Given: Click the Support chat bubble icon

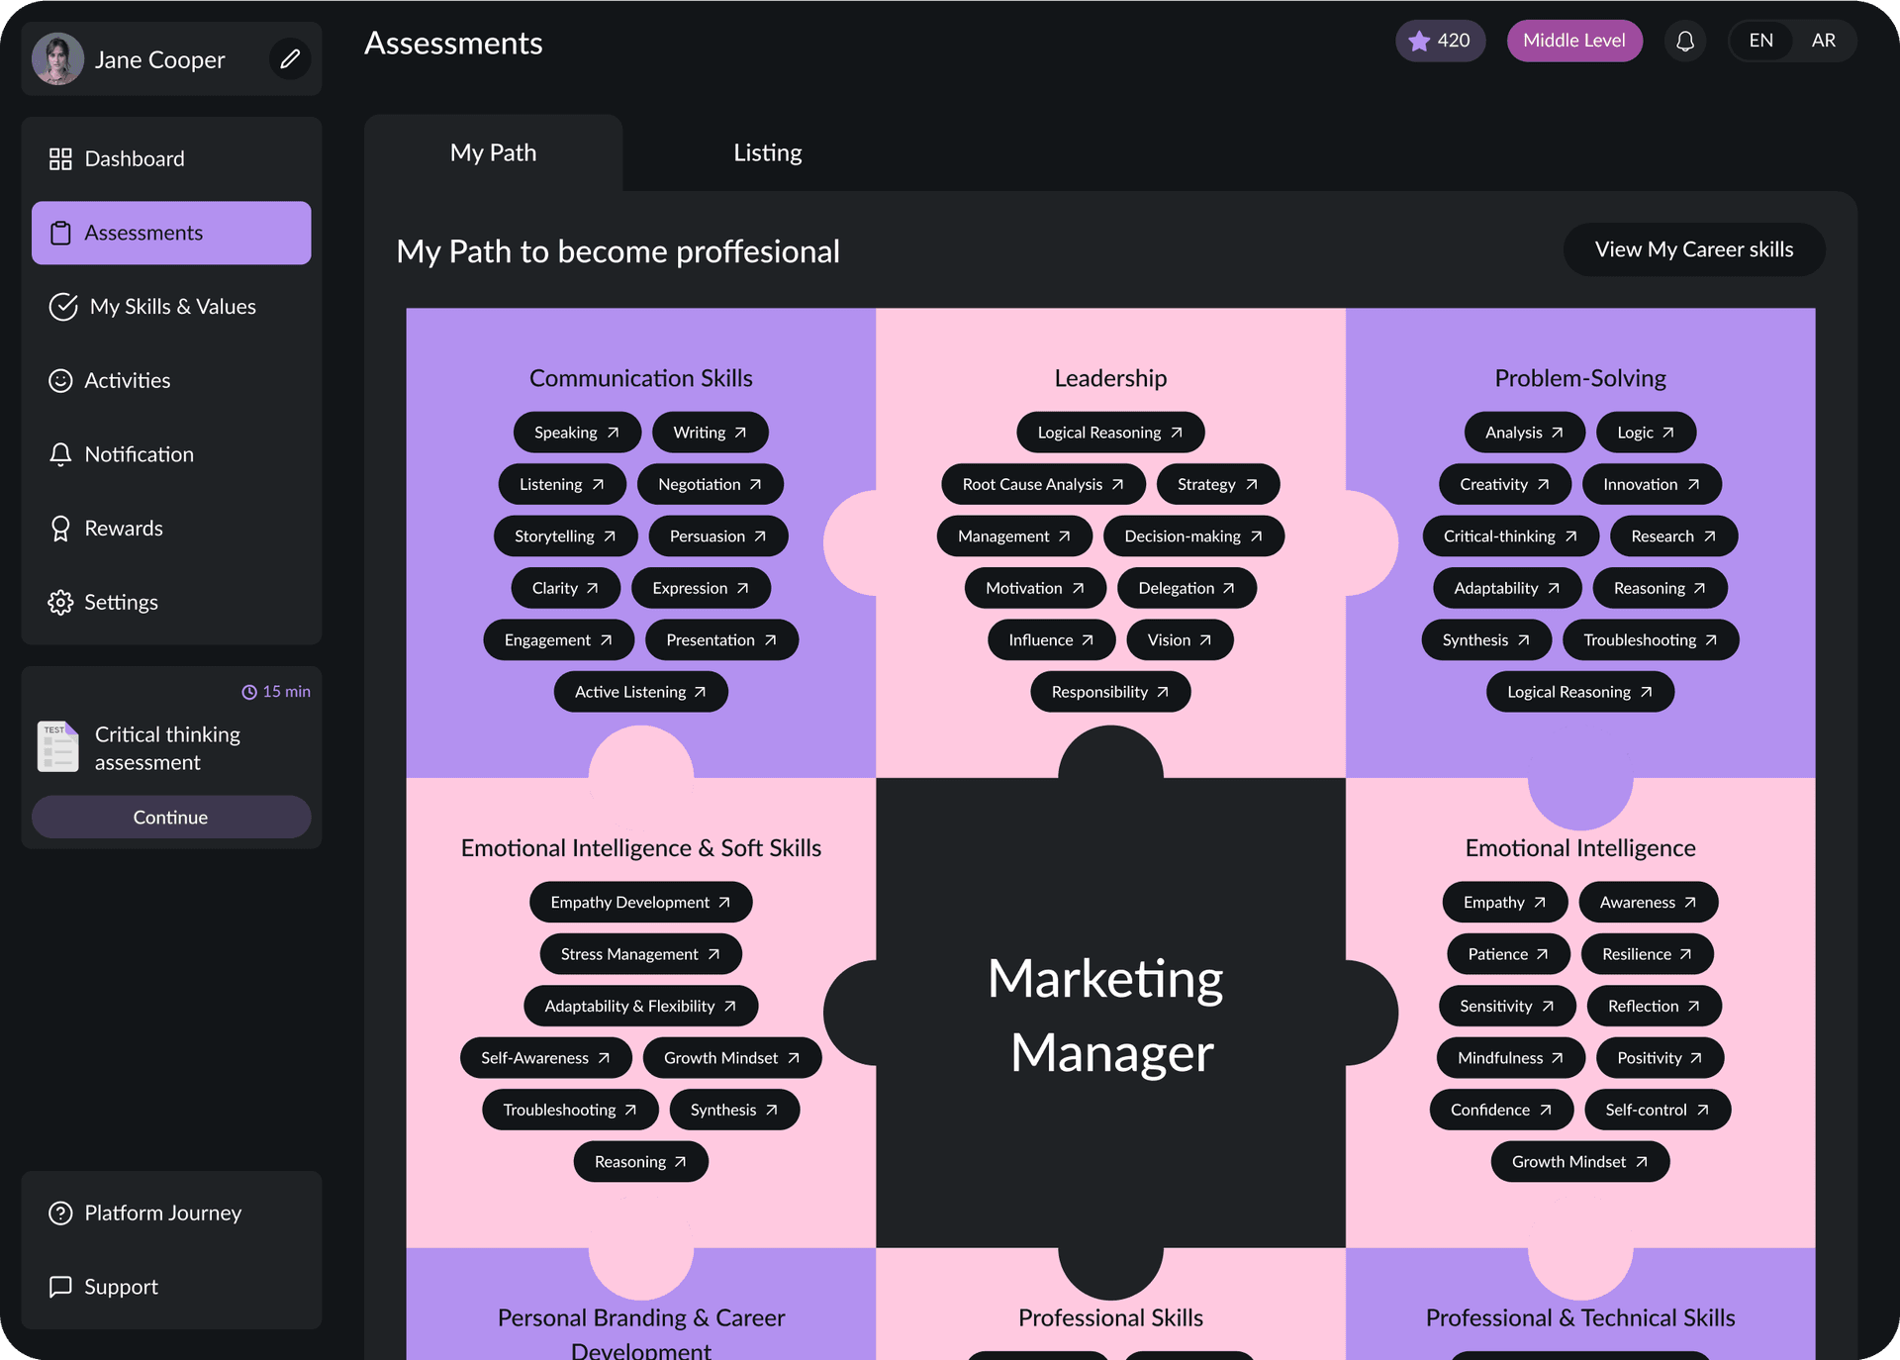Looking at the screenshot, I should [x=61, y=1286].
